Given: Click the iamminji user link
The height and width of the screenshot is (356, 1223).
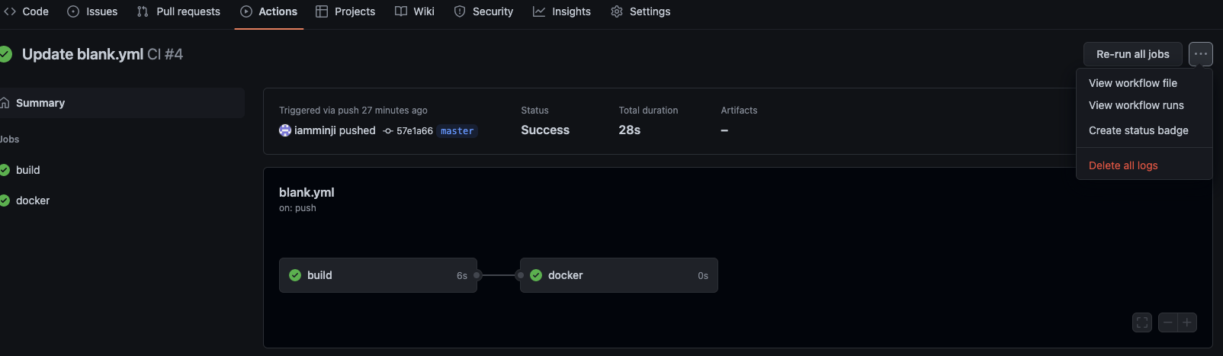Looking at the screenshot, I should (x=315, y=130).
